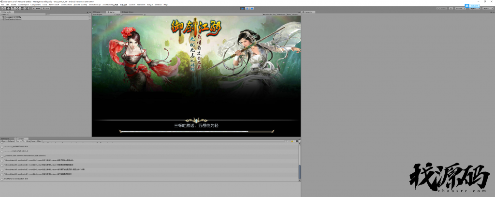
Task: Expand the DontDestroyOnLoad scene
Action: [x=1, y=19]
